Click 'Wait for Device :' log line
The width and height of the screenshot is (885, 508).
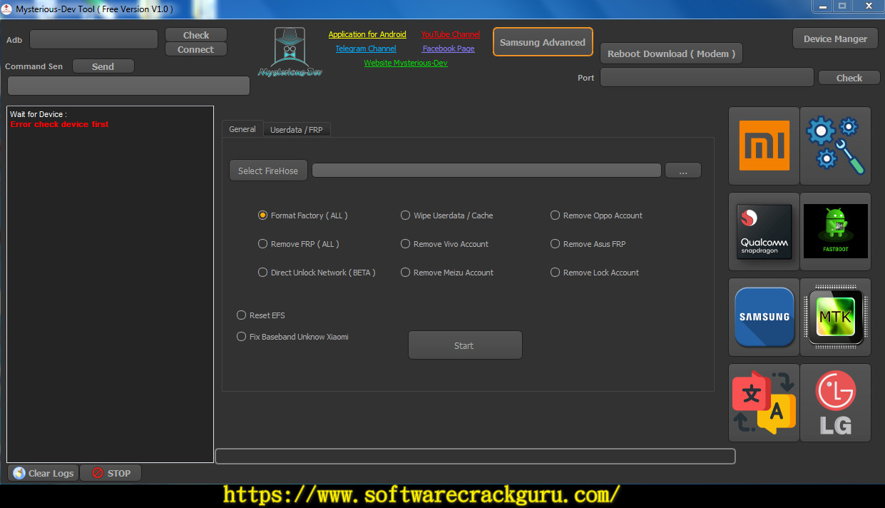click(x=39, y=114)
